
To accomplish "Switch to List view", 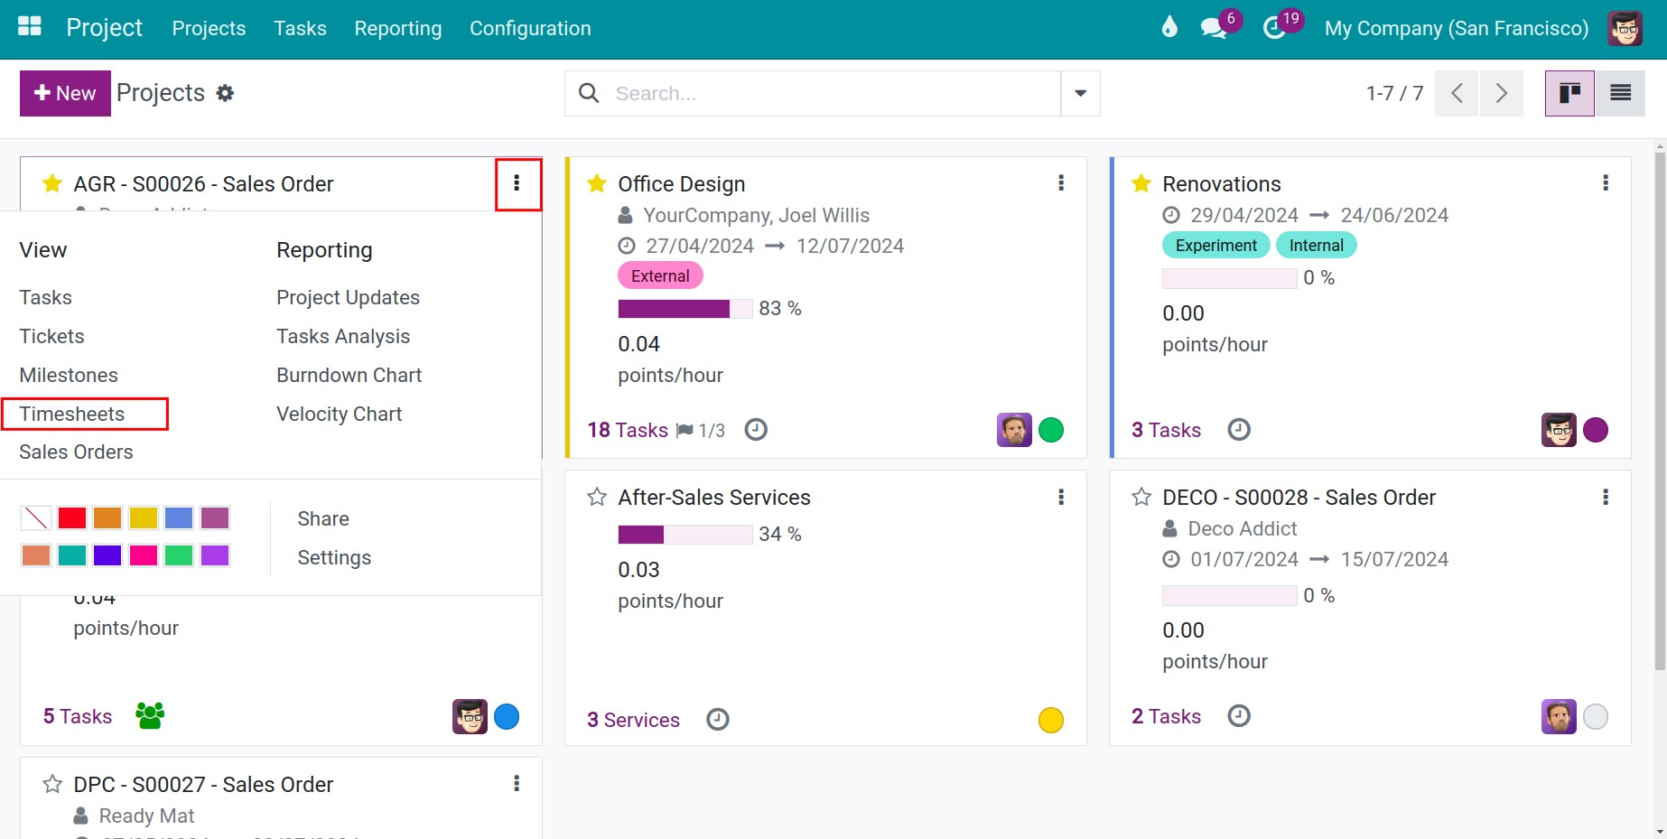I will 1620,93.
